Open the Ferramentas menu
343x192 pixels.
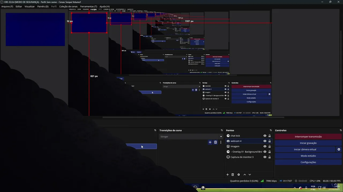click(x=89, y=6)
